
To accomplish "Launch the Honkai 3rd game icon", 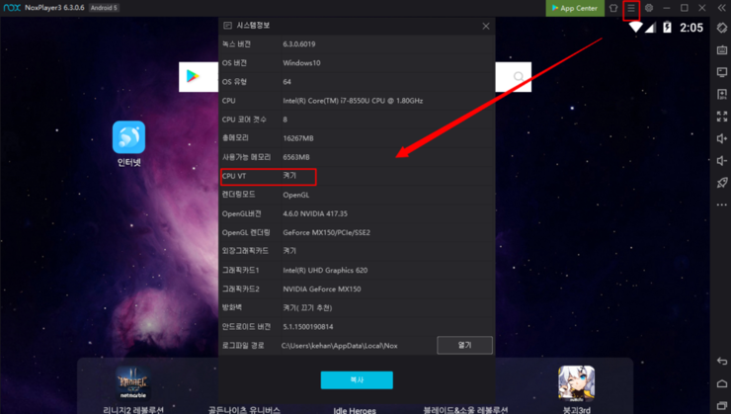I will click(x=576, y=383).
